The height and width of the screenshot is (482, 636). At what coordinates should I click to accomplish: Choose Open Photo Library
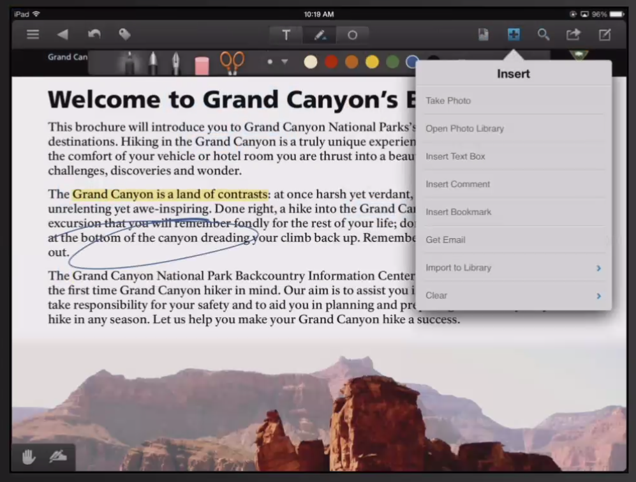point(514,129)
